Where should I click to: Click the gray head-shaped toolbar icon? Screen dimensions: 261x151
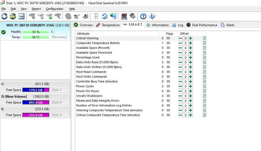point(68,16)
